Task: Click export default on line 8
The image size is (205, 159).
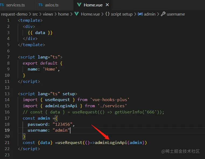Action: [x=40, y=63]
